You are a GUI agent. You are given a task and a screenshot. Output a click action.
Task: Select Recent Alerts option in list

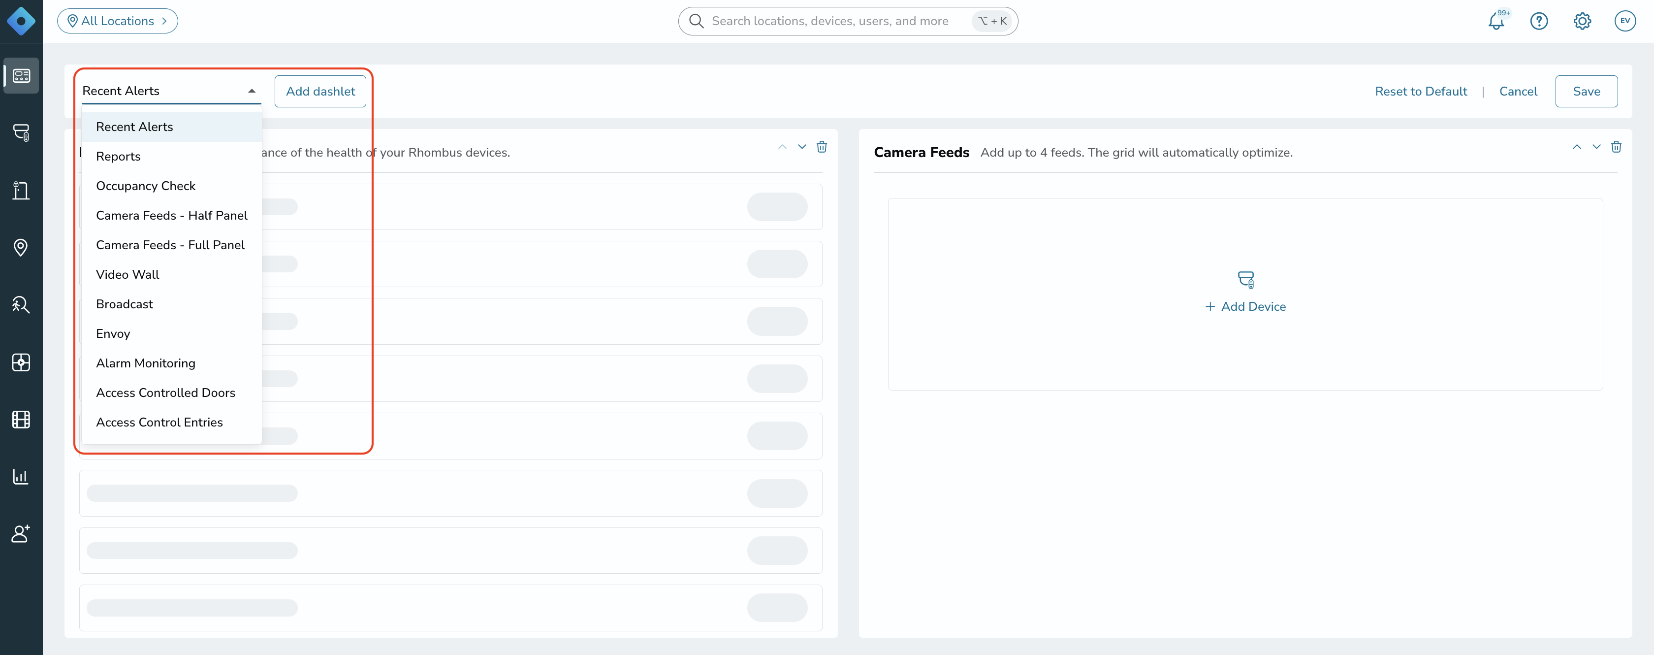point(172,127)
